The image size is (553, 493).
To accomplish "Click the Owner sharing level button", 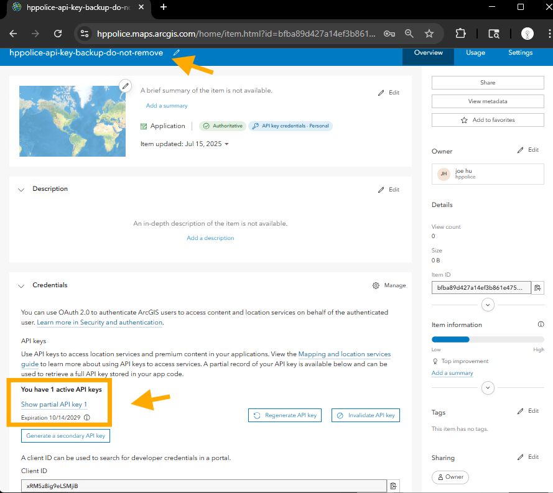I will coord(450,477).
